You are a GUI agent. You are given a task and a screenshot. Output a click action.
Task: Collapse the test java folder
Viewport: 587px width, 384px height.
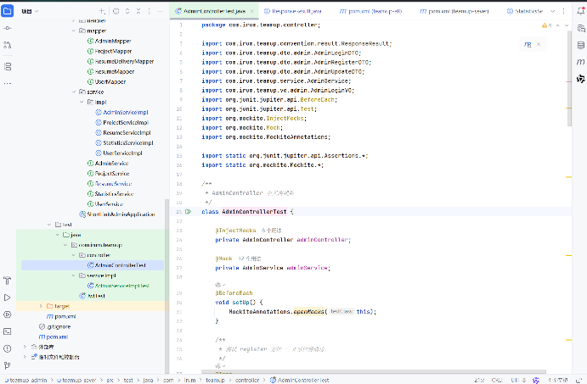click(x=58, y=235)
